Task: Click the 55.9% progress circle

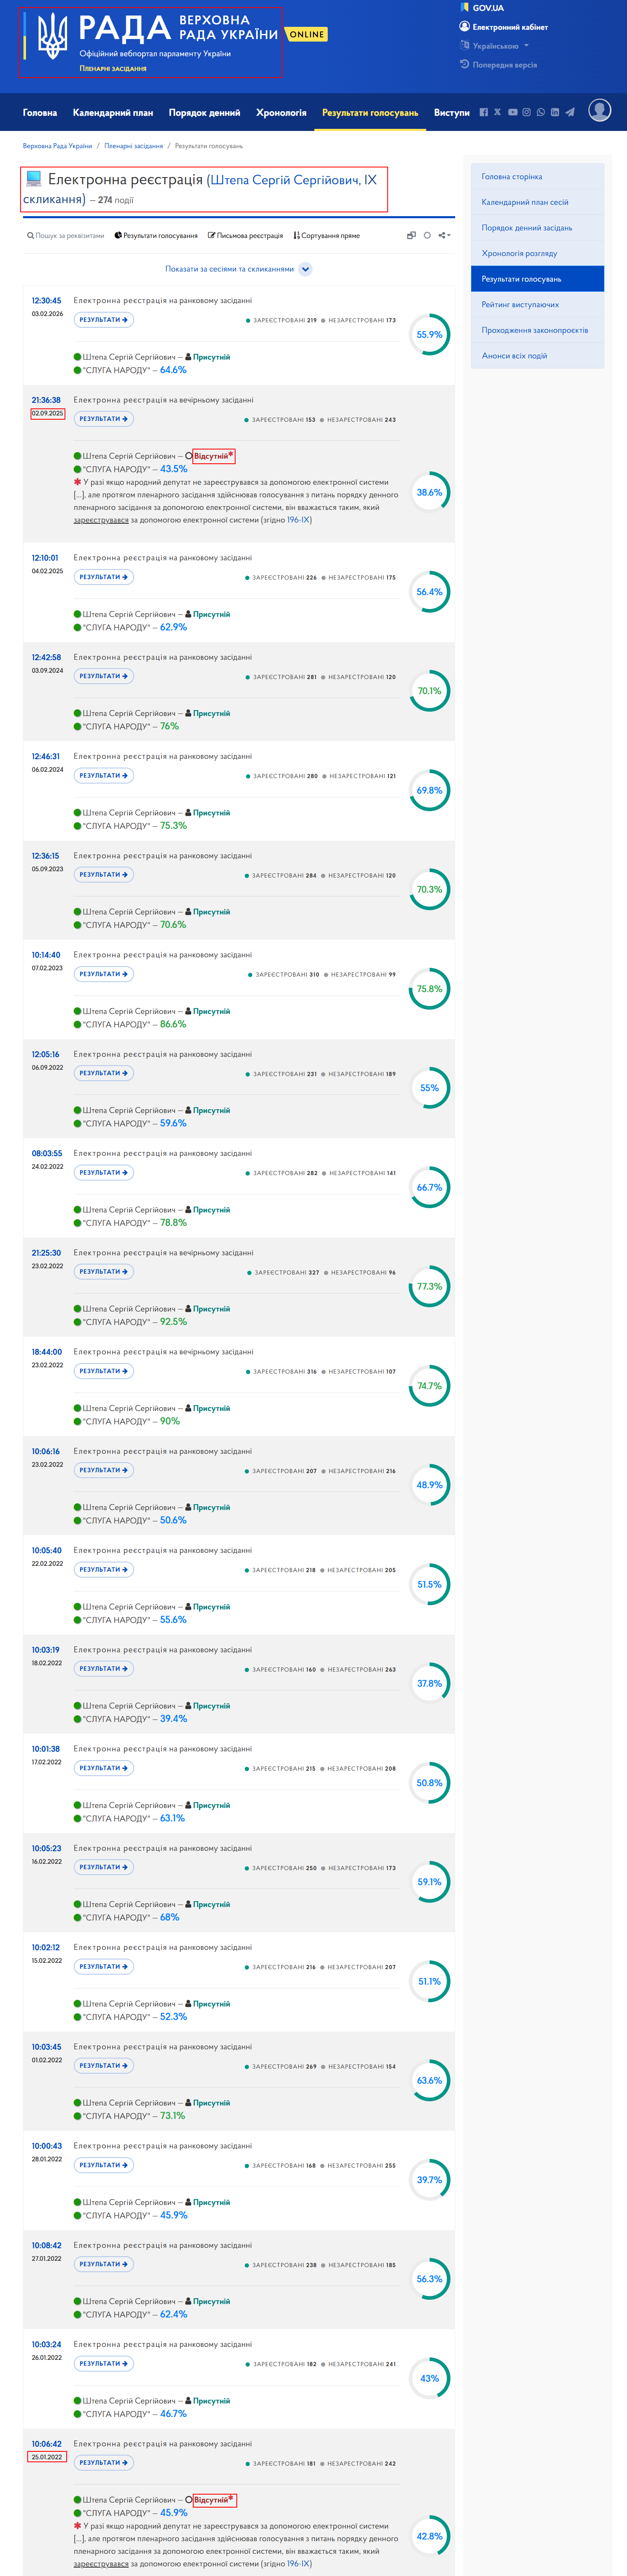Action: (429, 335)
